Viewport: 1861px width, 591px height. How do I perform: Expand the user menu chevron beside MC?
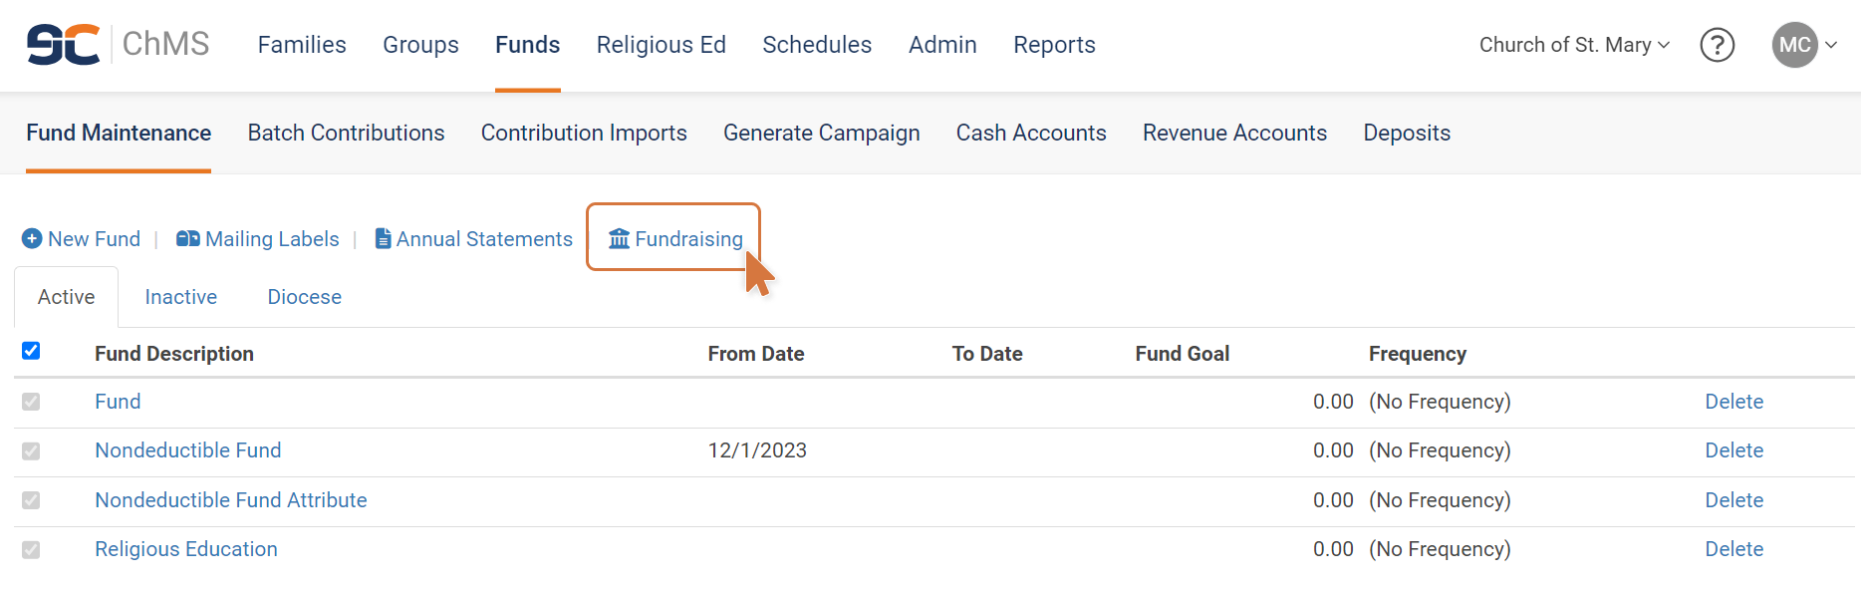[1831, 45]
